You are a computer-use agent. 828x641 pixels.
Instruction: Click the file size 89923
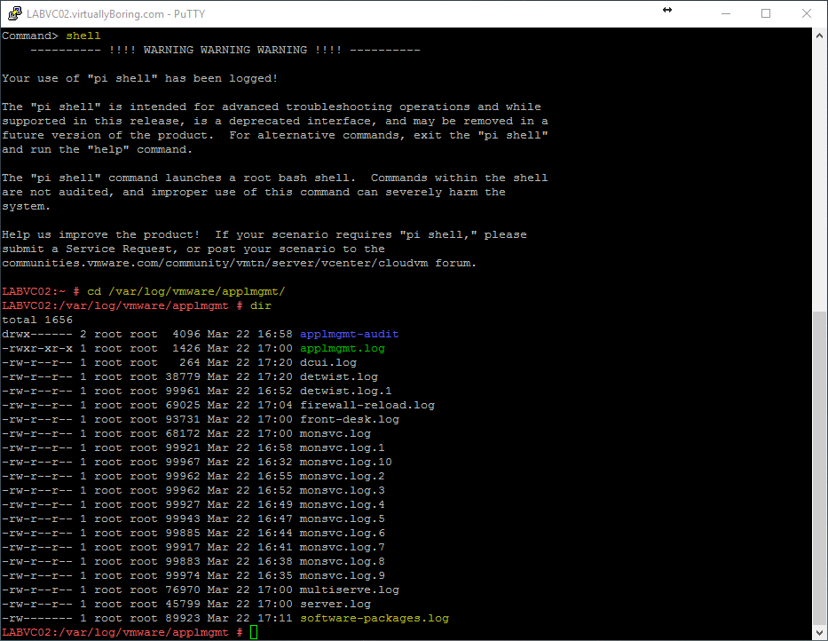183,618
